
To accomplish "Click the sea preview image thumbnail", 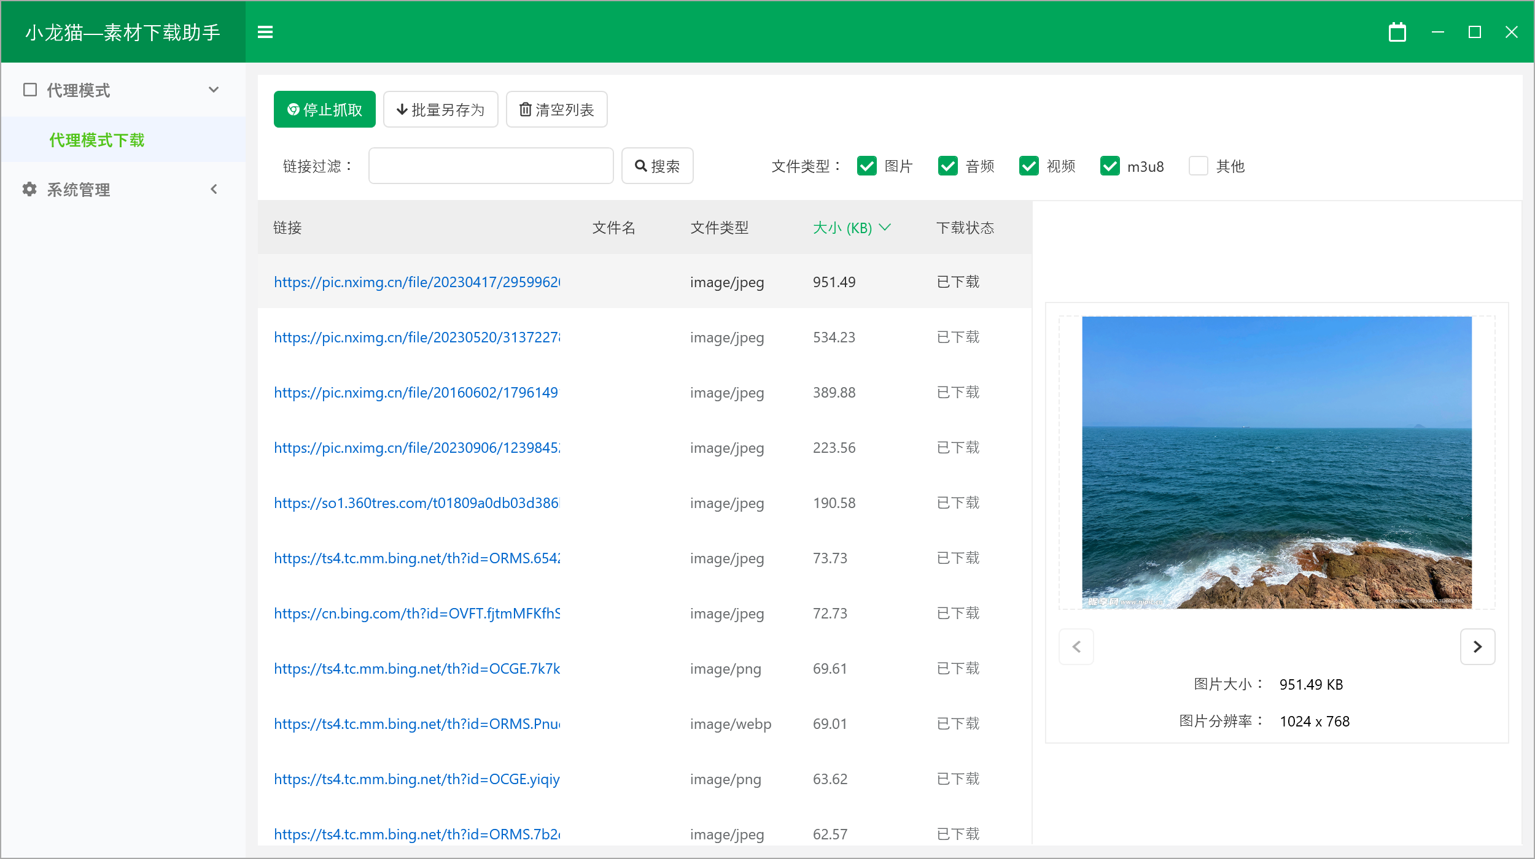I will (1277, 462).
